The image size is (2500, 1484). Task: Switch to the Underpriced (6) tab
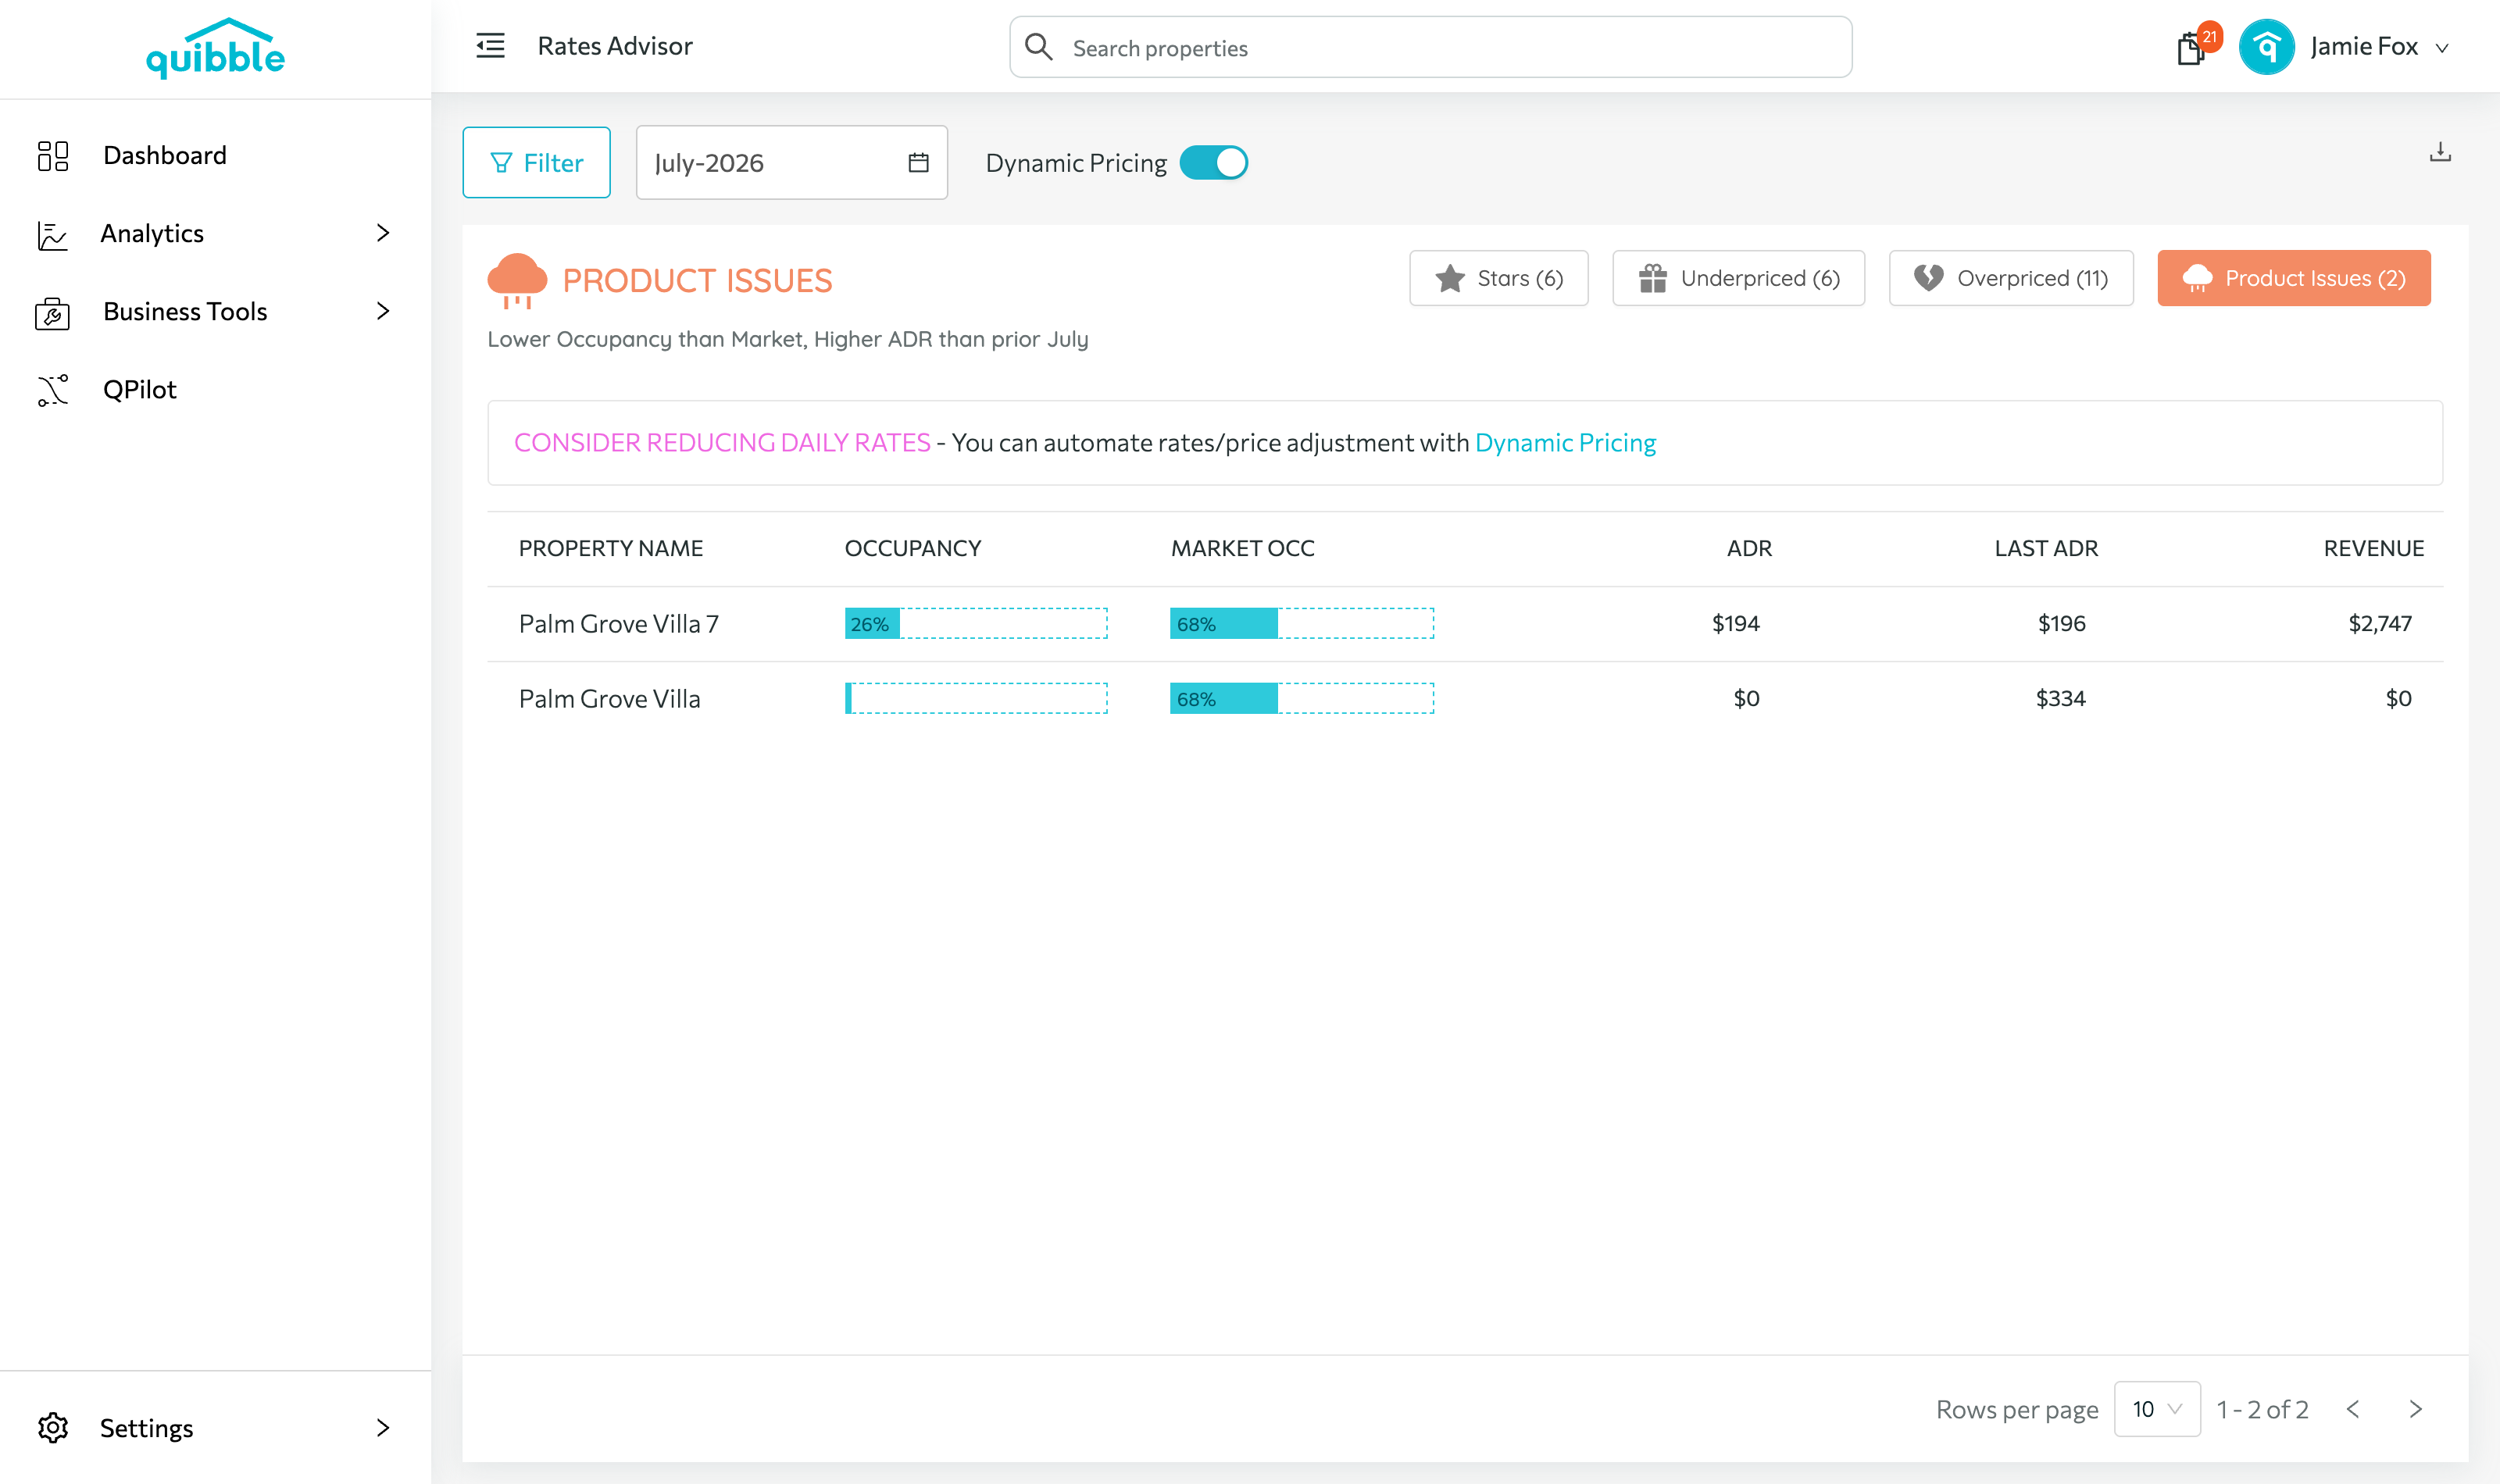tap(1738, 278)
